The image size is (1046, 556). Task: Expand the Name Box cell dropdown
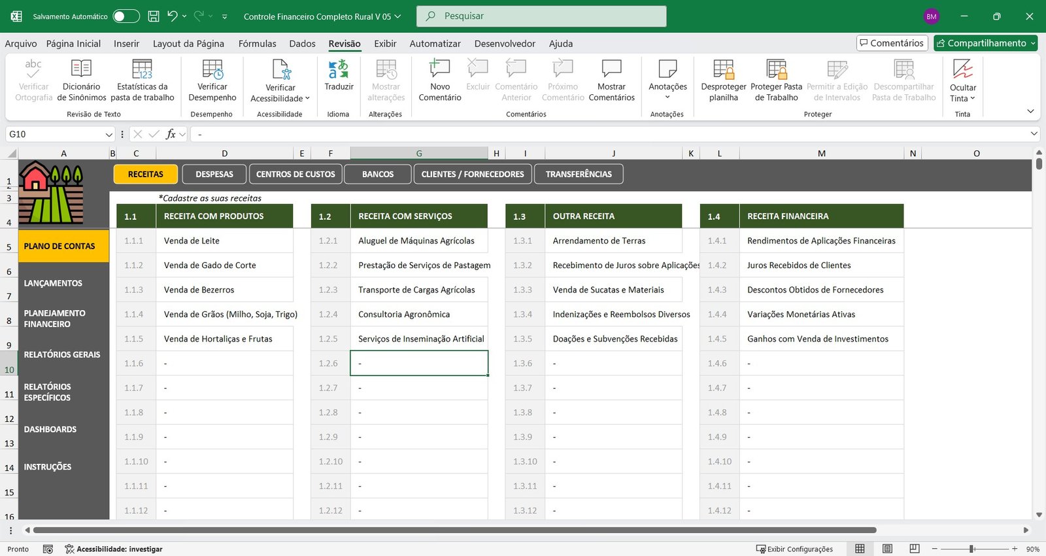point(109,134)
